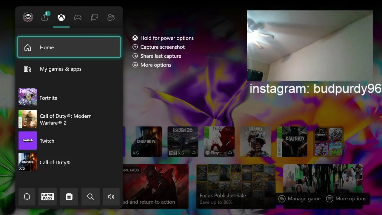Open the four-game group folder tile

coord(328,142)
